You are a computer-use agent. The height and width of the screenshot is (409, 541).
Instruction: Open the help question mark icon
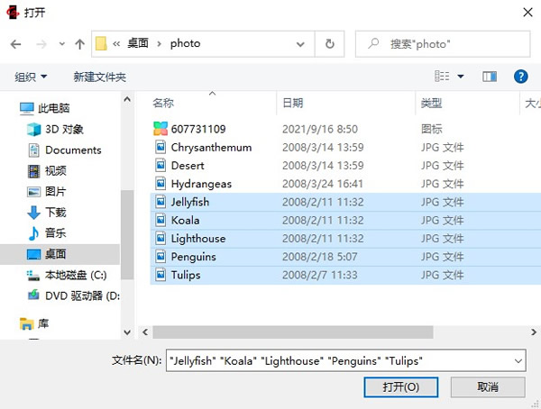point(520,77)
